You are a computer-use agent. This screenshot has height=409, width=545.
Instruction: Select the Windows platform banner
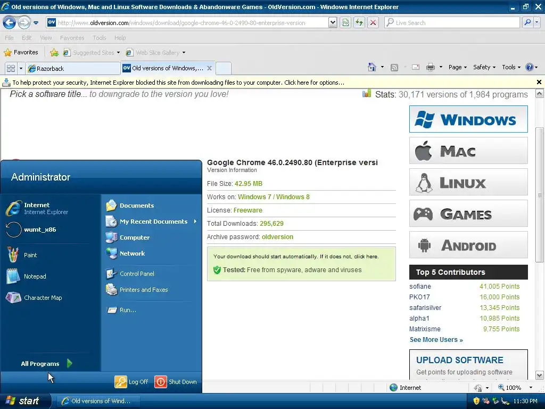(x=468, y=119)
